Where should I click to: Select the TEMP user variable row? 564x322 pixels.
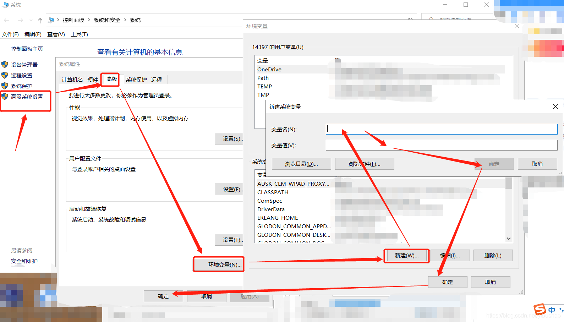click(380, 86)
